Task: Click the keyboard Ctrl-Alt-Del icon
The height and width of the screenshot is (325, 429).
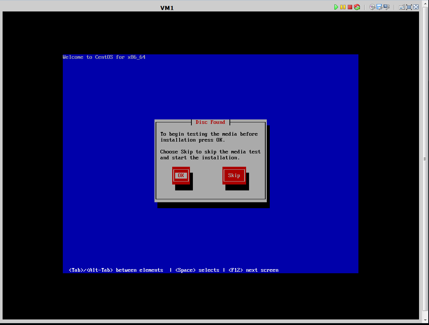Action: [402, 7]
